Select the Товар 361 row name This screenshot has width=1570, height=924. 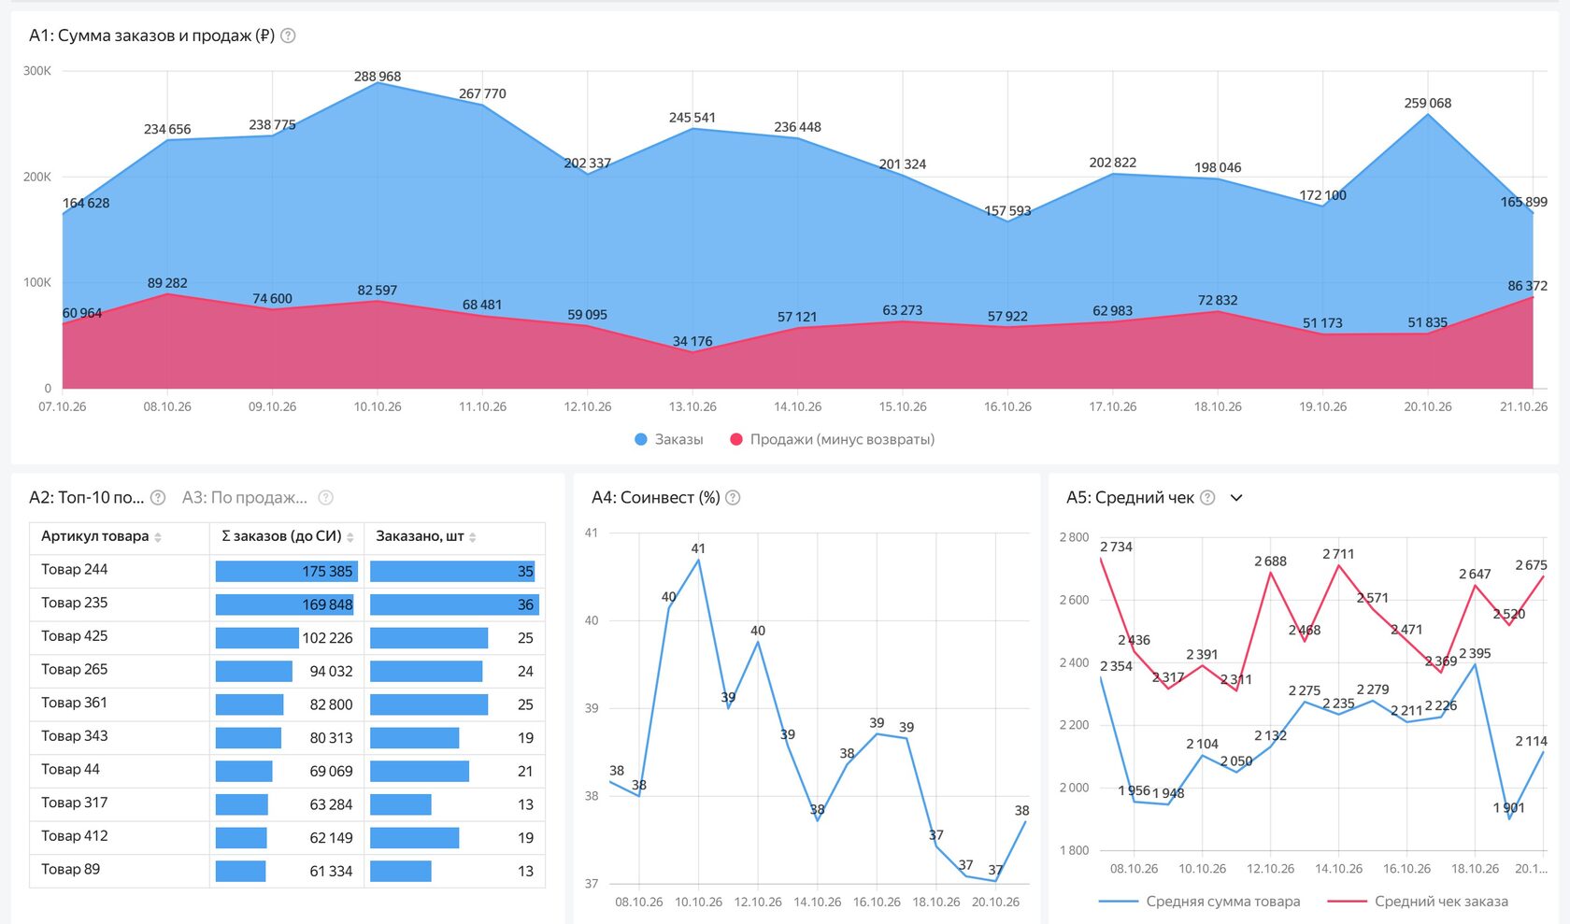75,703
